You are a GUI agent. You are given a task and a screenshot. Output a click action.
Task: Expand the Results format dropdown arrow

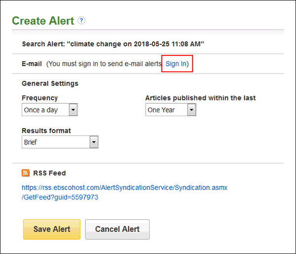tap(94, 142)
